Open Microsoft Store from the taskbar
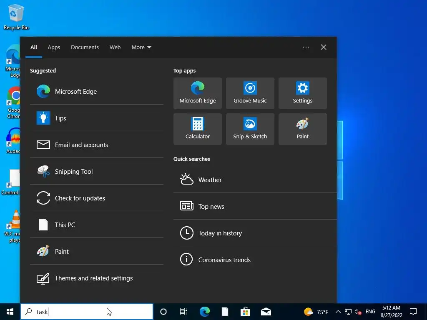This screenshot has height=320, width=427. click(x=245, y=312)
